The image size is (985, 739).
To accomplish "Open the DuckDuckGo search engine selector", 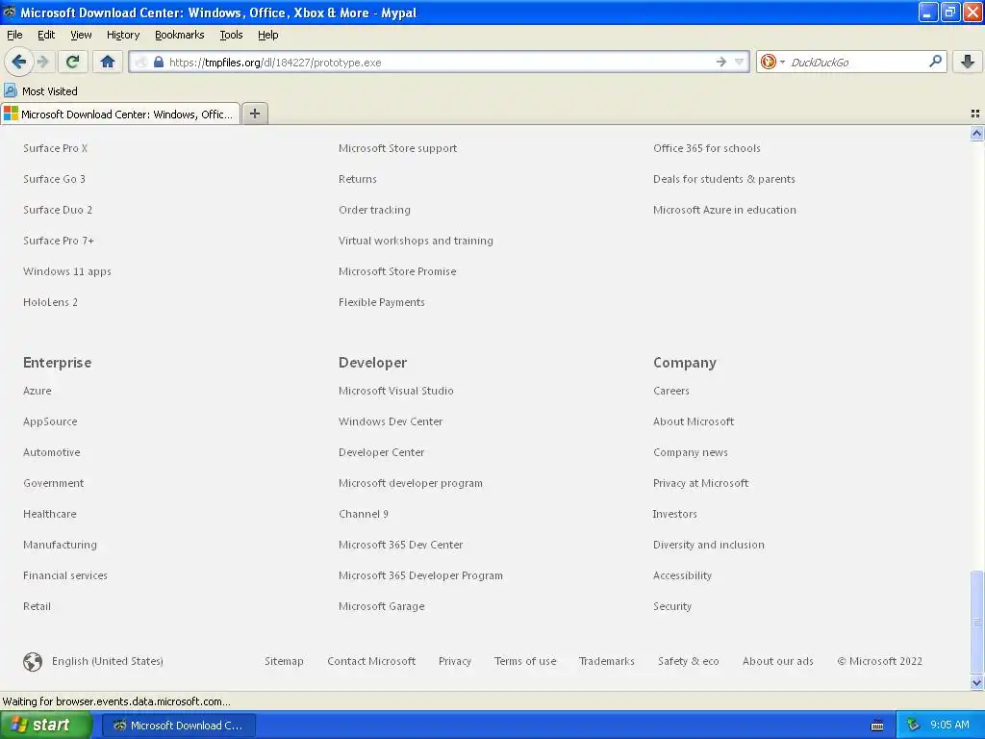I will (x=772, y=62).
